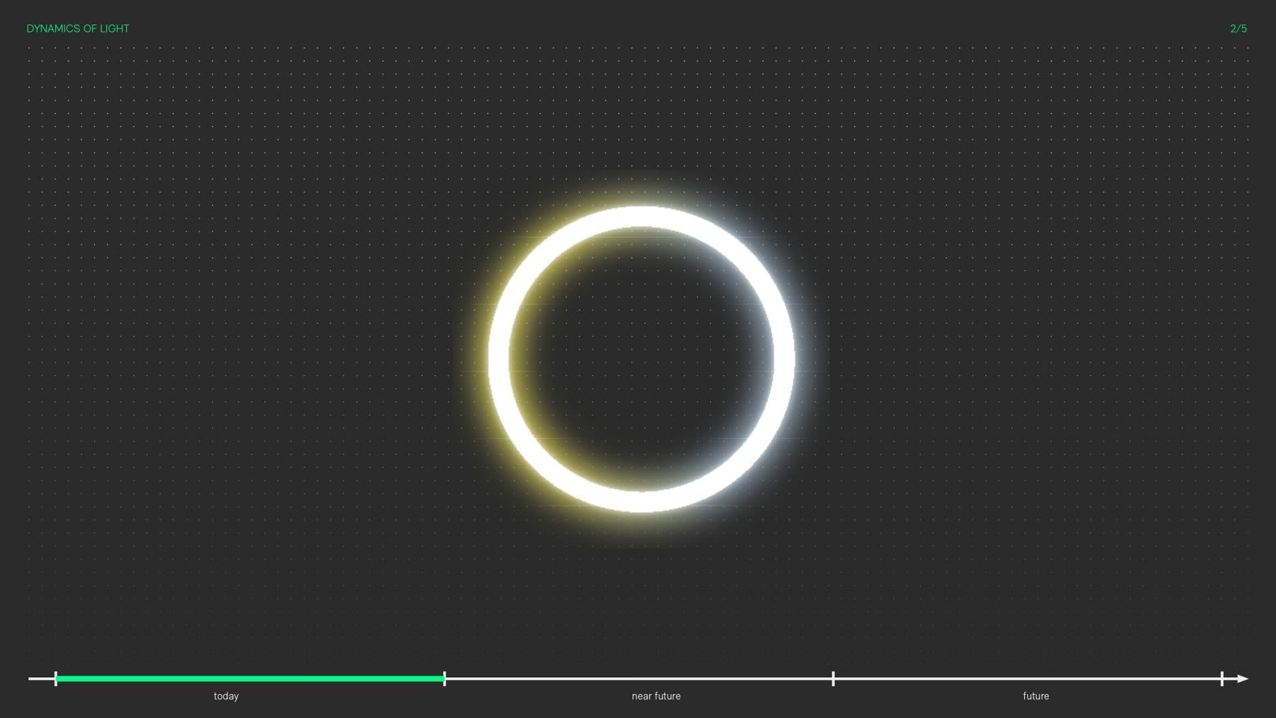This screenshot has width=1276, height=718.
Task: Click the tick mark where the green bar ends
Action: point(445,679)
